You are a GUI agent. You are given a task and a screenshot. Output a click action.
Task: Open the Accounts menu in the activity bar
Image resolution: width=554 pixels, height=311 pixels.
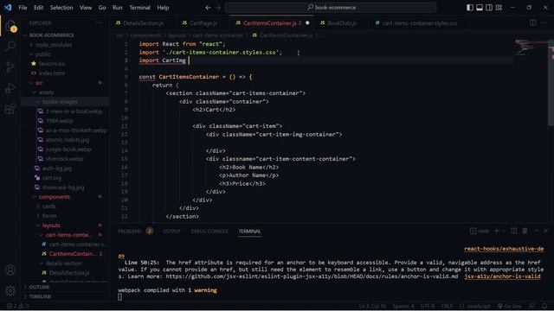(10, 270)
